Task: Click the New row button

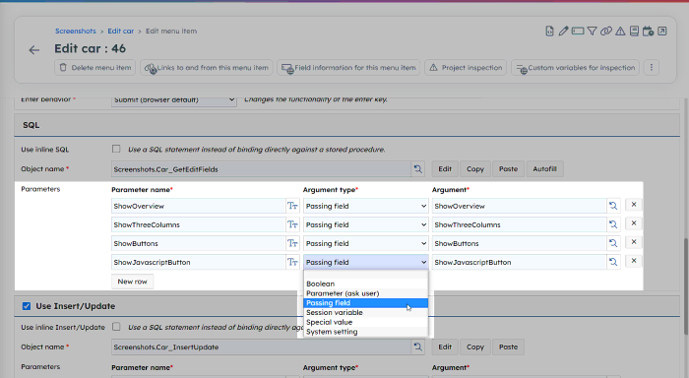Action: click(x=132, y=282)
